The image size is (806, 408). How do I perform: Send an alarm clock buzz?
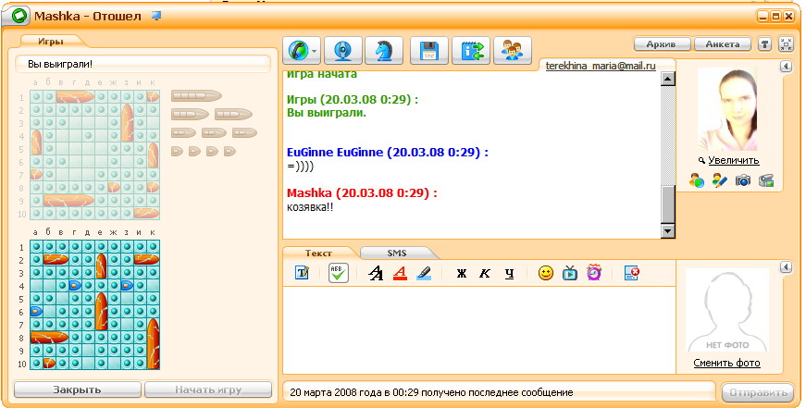(x=594, y=272)
